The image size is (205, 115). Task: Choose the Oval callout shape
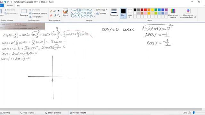88,16
